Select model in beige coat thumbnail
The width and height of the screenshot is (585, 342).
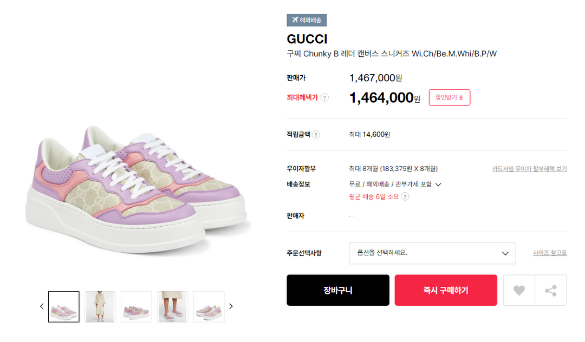click(100, 307)
